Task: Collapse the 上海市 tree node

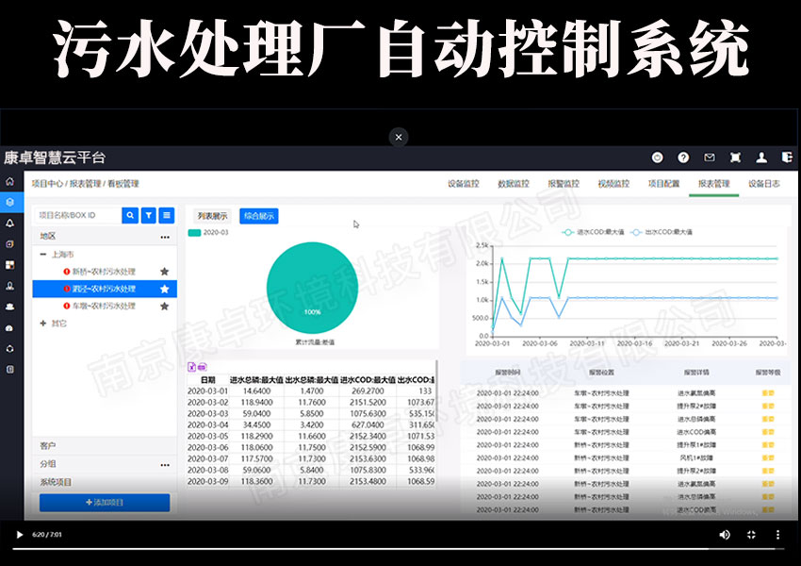Action: (x=43, y=255)
